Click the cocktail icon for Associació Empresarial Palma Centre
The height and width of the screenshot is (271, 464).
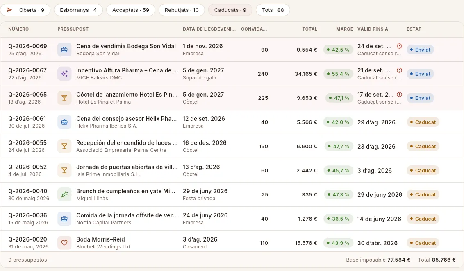[64, 146]
